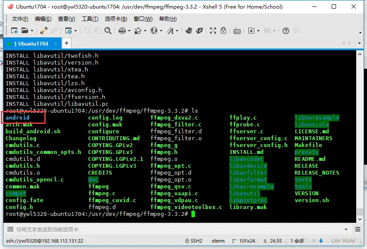This screenshot has height=249, width=367.
Task: Click the 'Makefile' entry
Action: tap(308, 145)
